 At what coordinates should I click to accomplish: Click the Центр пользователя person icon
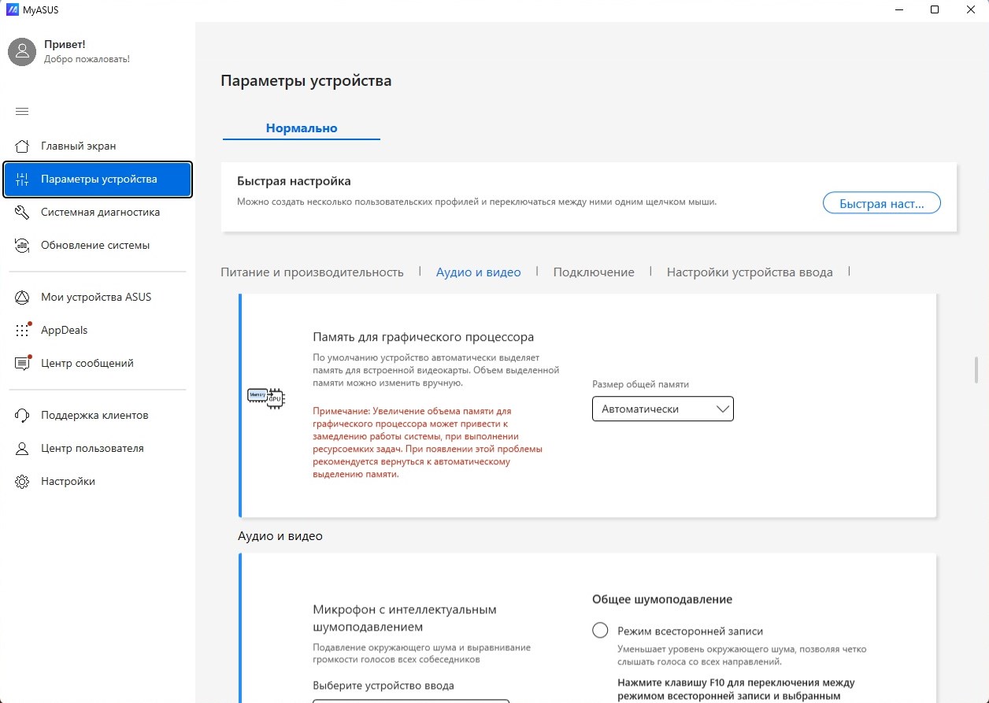[x=22, y=448]
